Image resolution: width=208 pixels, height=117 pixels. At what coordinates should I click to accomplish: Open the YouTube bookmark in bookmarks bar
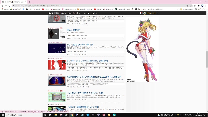point(97,9)
